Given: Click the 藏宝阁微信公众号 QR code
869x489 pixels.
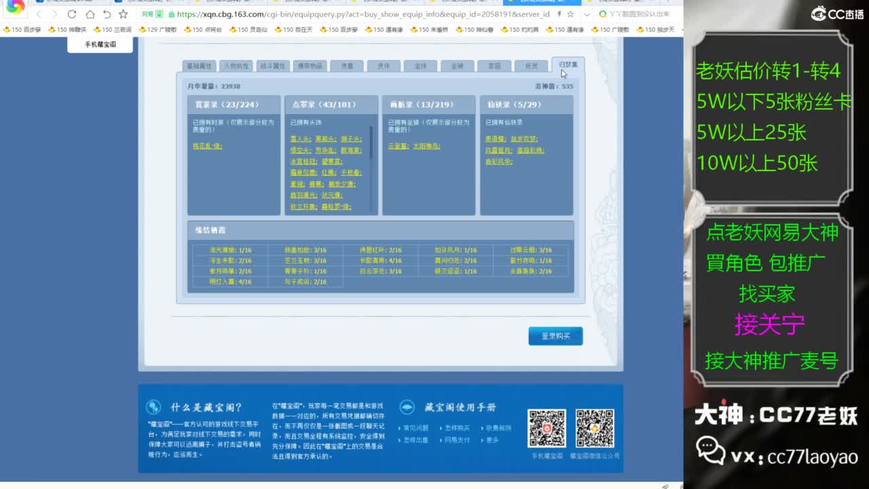Looking at the screenshot, I should pos(595,428).
